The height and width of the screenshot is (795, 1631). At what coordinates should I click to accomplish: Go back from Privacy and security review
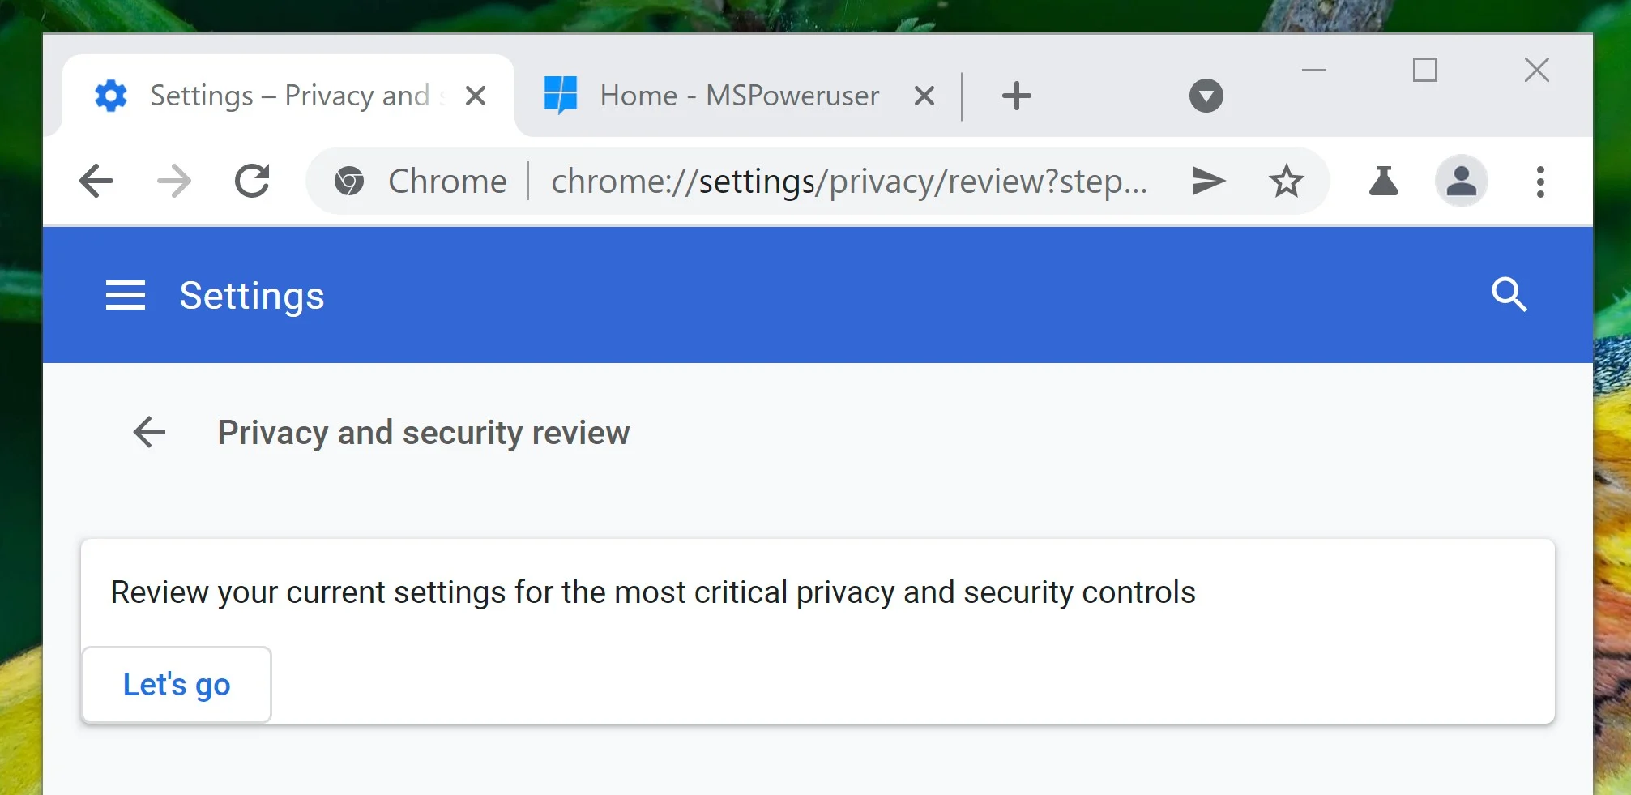point(149,432)
